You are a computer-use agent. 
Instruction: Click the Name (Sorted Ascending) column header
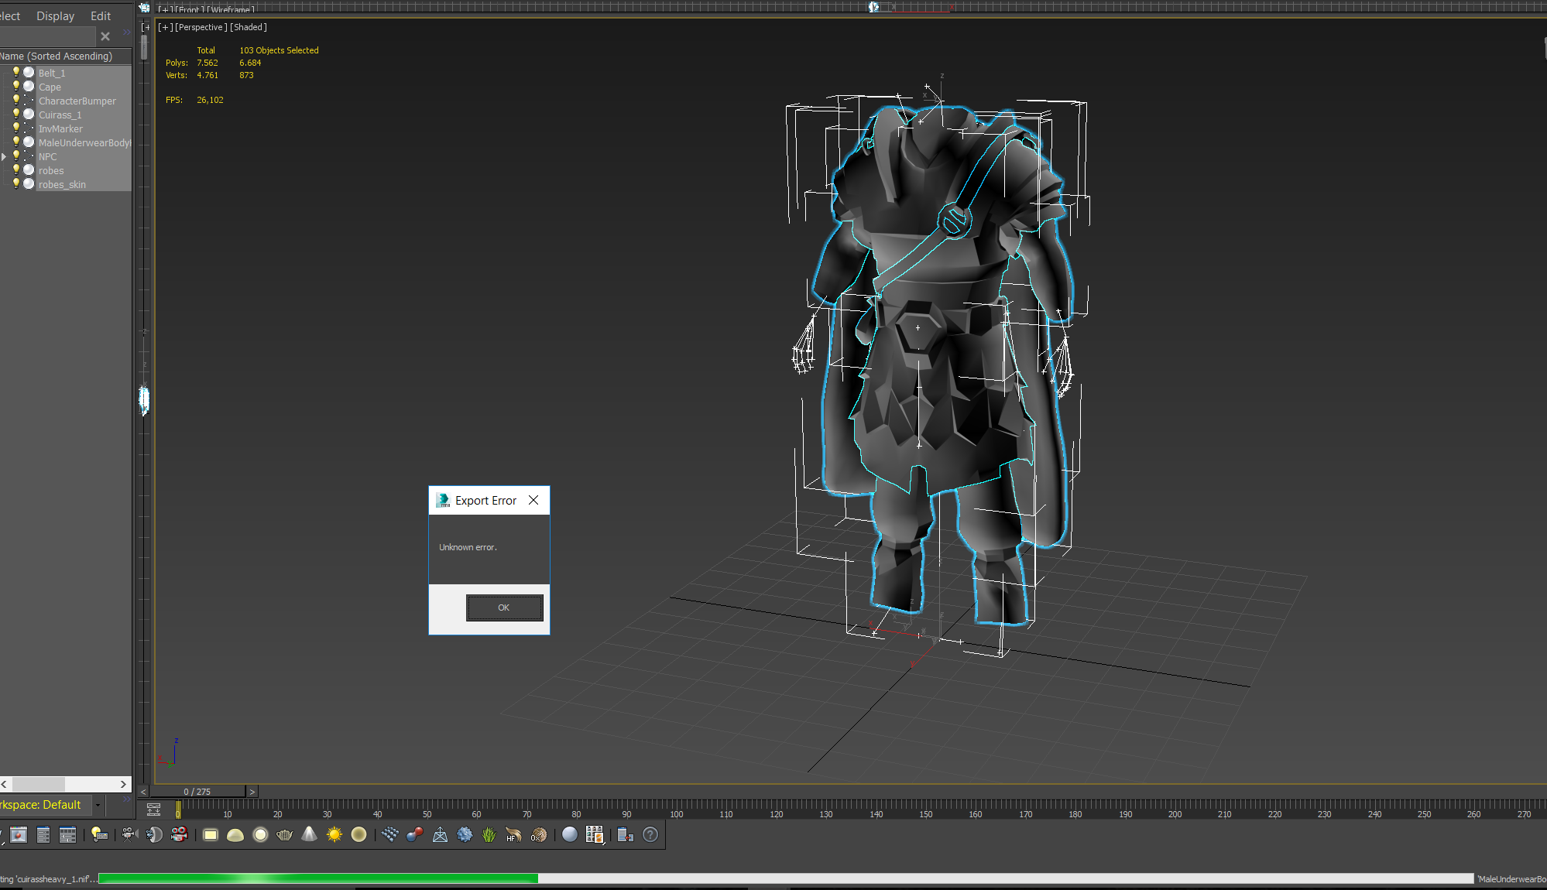pyautogui.click(x=66, y=56)
